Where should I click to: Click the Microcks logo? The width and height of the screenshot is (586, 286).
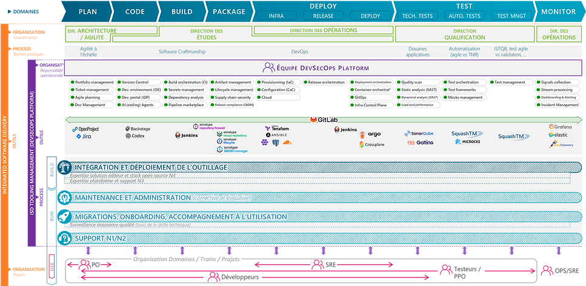tap(468, 142)
